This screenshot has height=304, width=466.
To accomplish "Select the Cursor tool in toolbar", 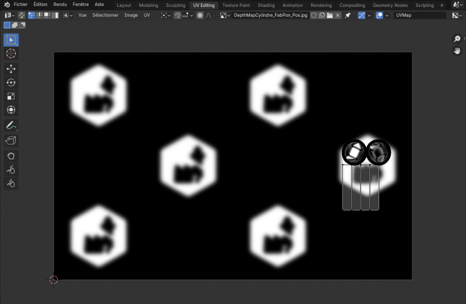I will 11,53.
